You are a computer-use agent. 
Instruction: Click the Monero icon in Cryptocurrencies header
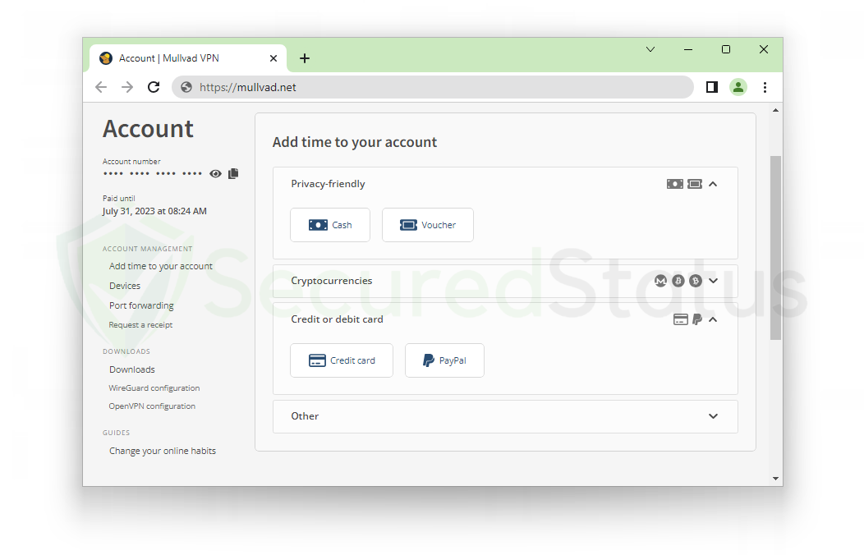point(660,281)
